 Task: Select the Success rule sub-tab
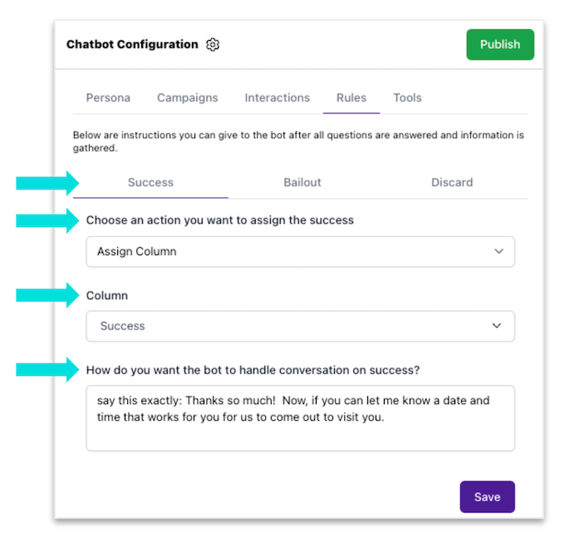[x=150, y=183]
